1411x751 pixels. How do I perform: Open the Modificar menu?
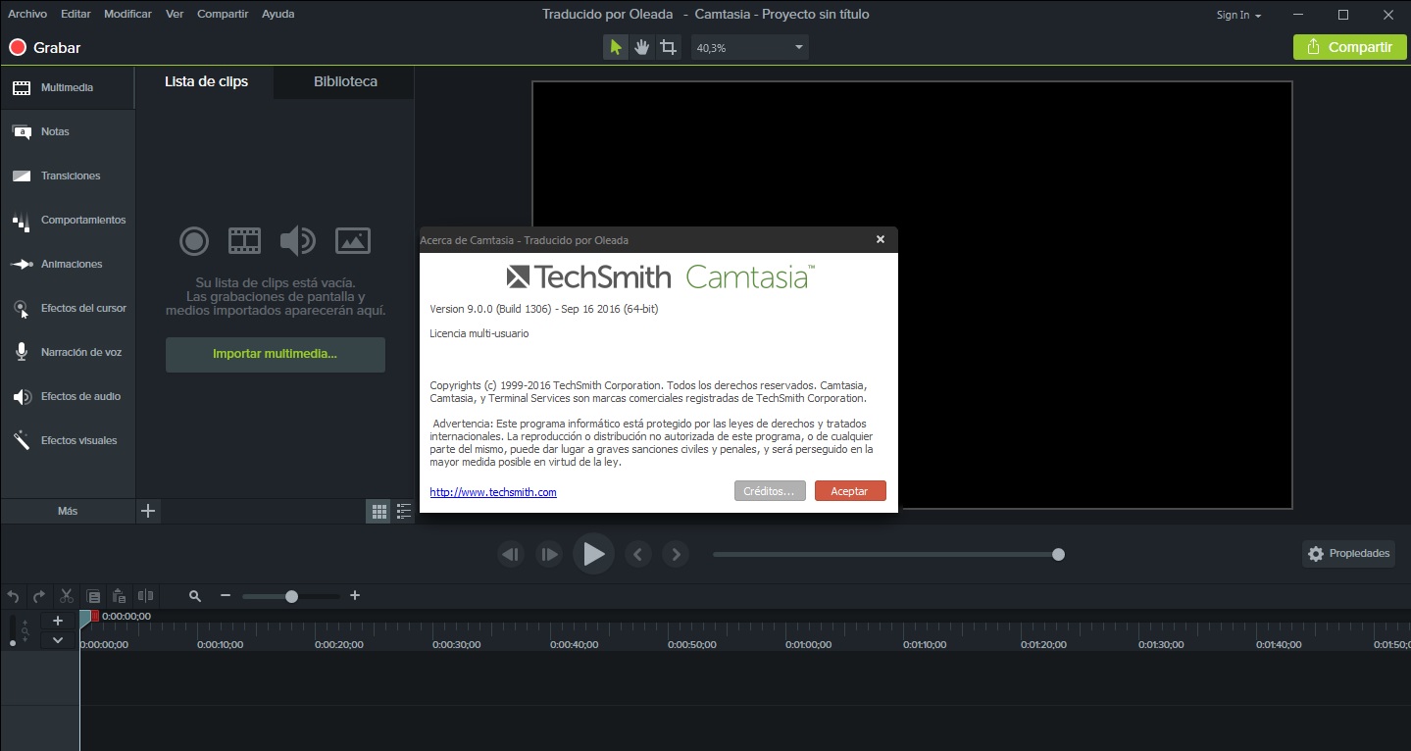pyautogui.click(x=127, y=14)
